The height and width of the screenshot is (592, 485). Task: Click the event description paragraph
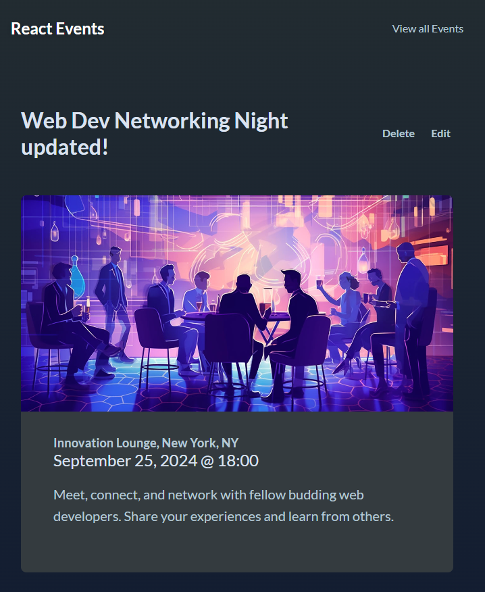tap(224, 505)
